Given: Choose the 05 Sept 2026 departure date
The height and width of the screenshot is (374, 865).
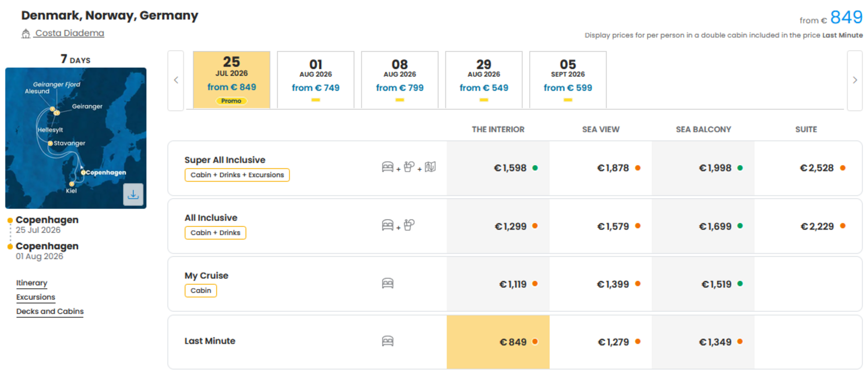Looking at the screenshot, I should point(568,80).
